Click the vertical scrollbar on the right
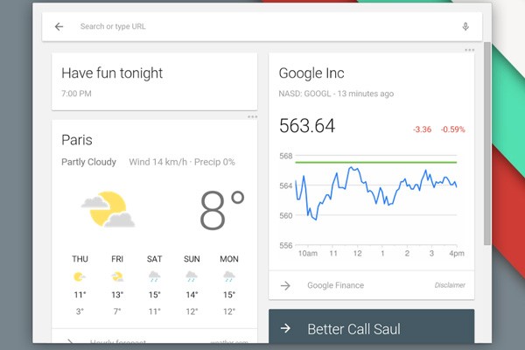 coord(486,140)
